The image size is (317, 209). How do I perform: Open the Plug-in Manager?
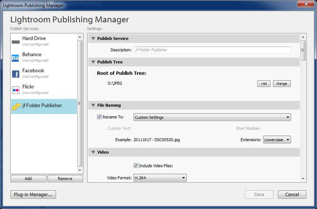tap(33, 195)
